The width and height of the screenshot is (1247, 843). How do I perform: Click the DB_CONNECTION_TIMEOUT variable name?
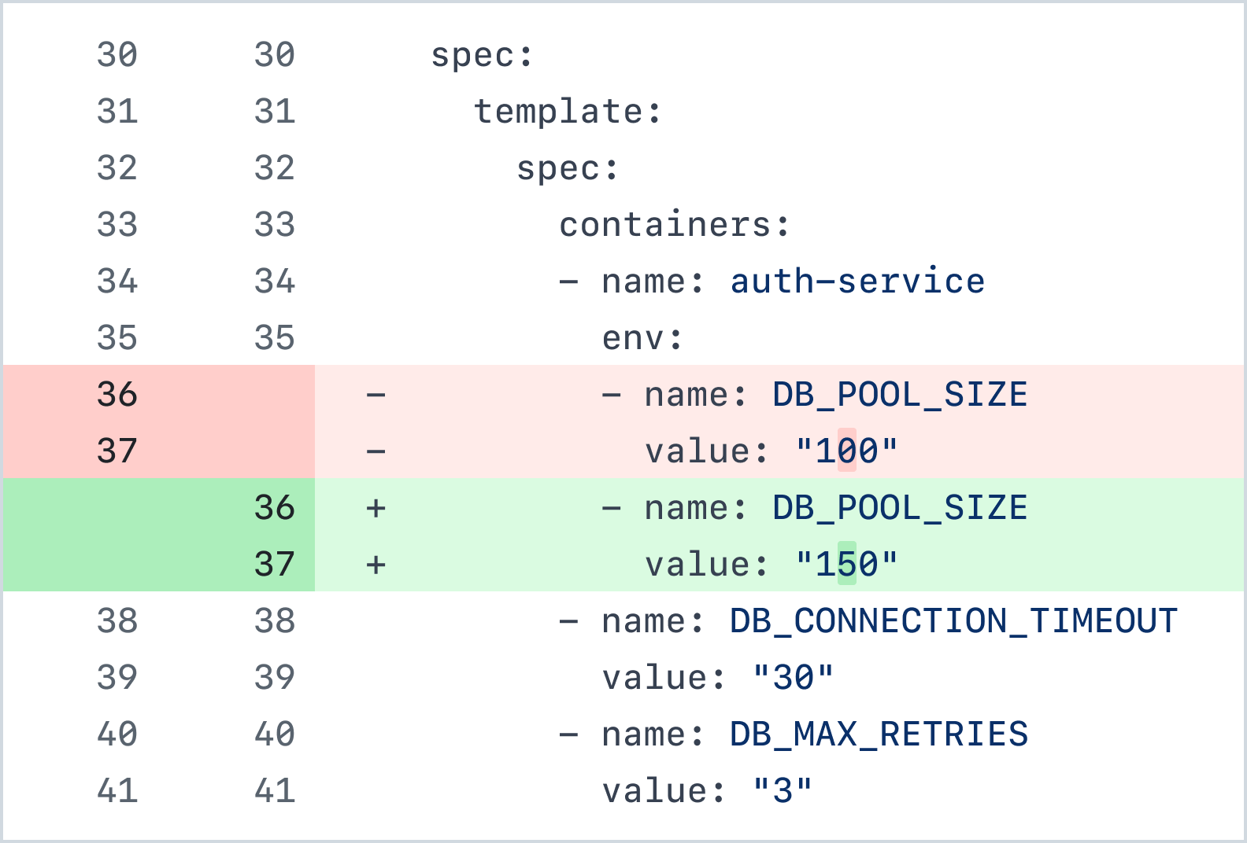click(953, 621)
